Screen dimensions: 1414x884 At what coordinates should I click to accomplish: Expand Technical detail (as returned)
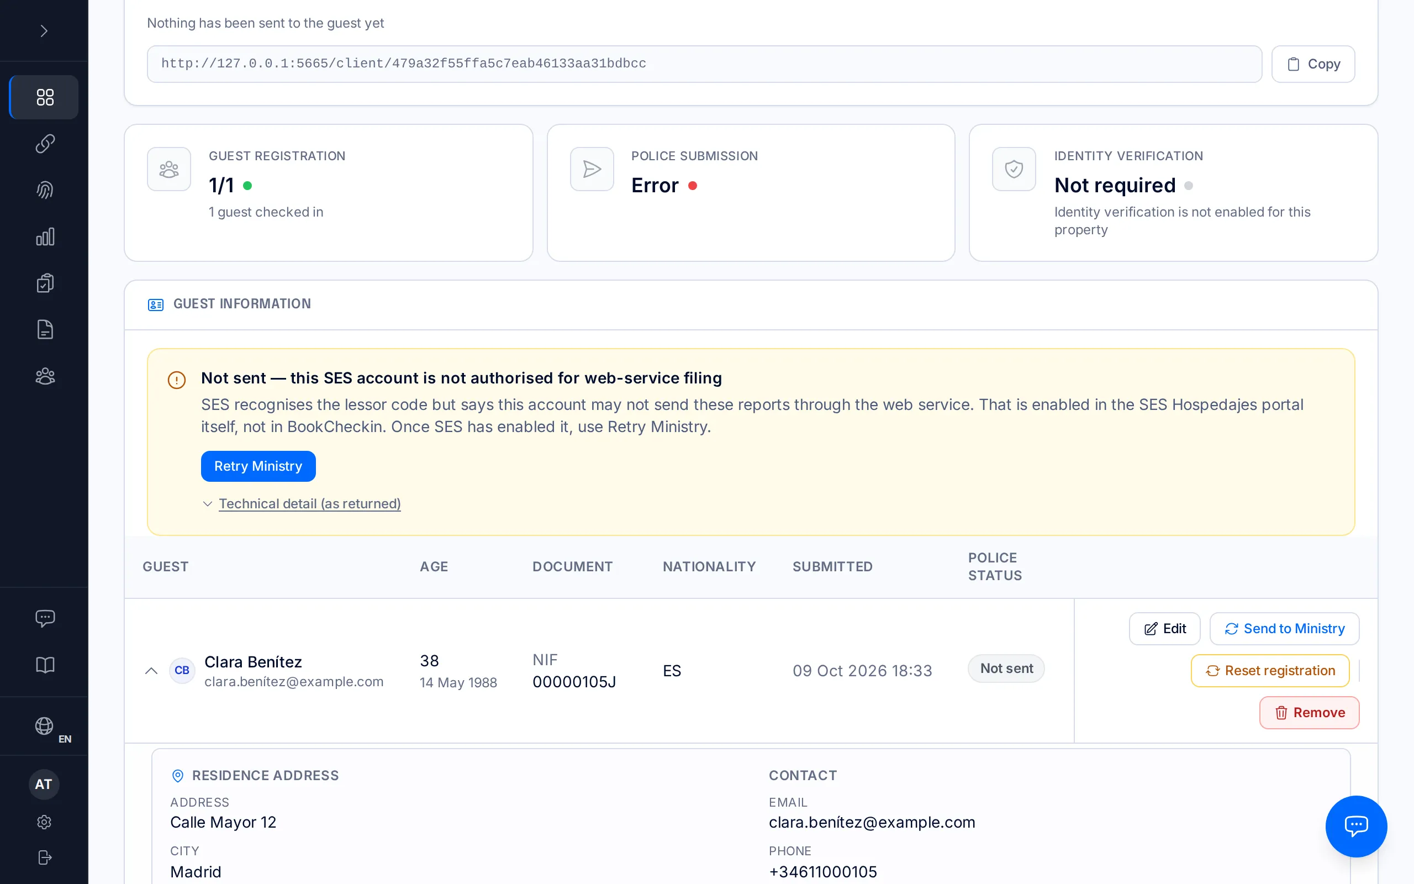309,503
